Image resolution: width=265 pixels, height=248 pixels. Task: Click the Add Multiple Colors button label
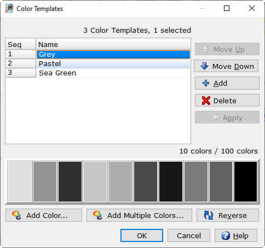click(146, 215)
